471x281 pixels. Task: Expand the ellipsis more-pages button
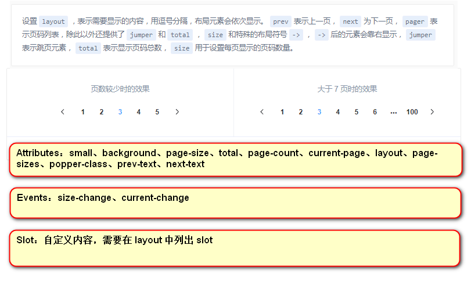click(x=394, y=112)
